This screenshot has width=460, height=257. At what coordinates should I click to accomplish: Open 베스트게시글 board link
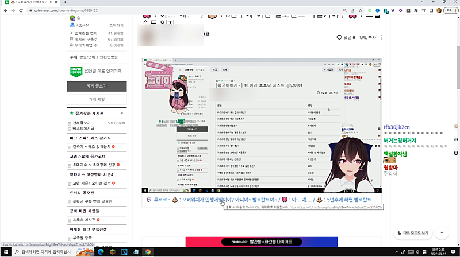point(83,128)
